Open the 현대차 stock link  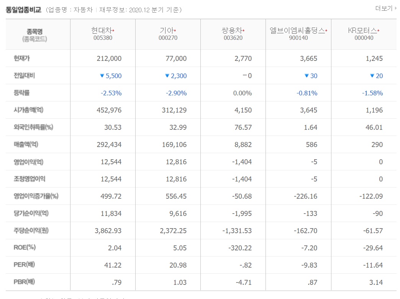102,31
